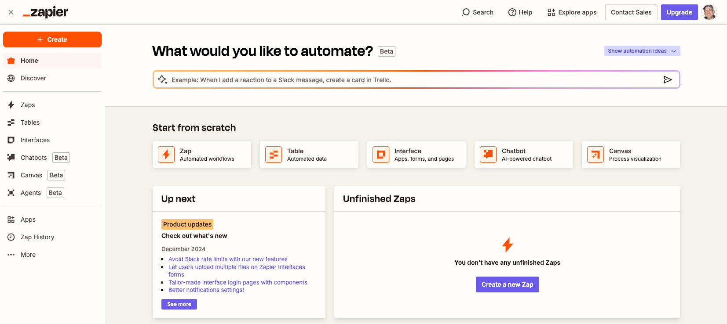Click the Explore apps grid icon
This screenshot has height=324, width=727.
click(x=551, y=12)
